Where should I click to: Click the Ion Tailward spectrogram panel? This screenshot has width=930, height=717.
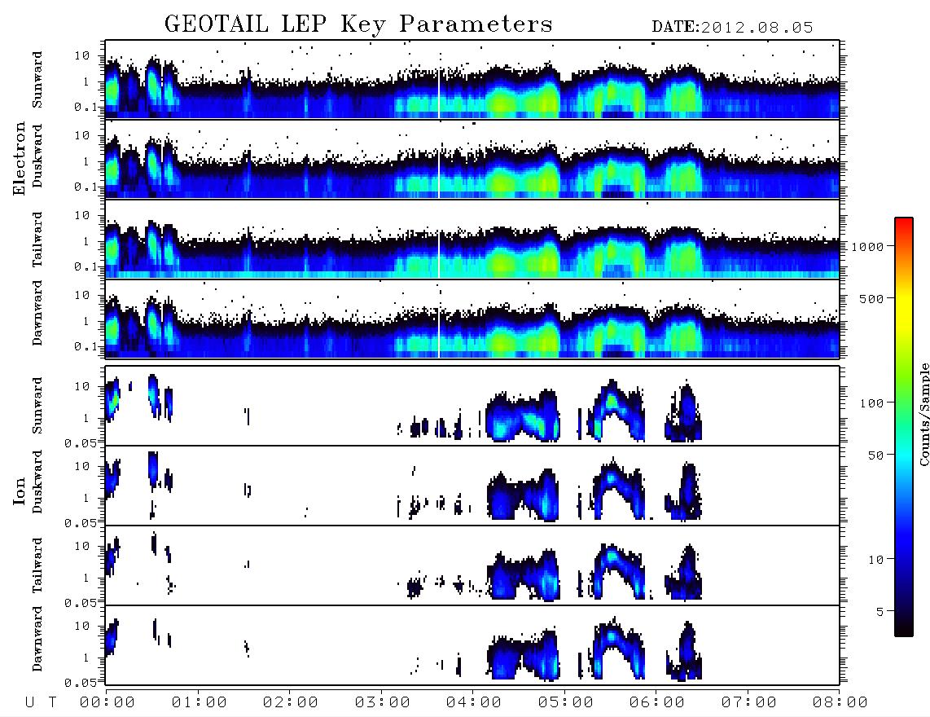click(x=472, y=565)
